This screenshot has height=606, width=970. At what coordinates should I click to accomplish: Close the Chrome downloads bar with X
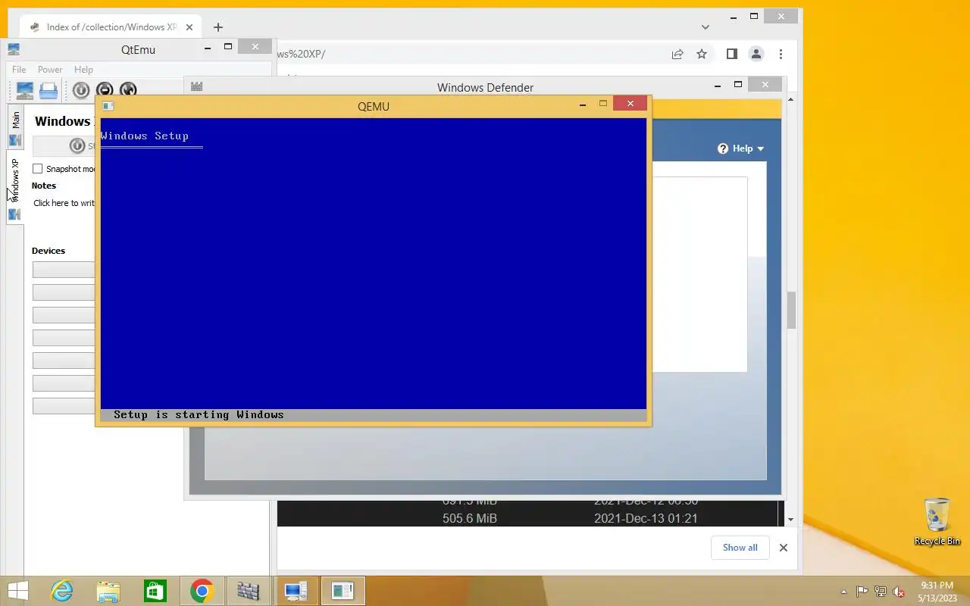click(784, 548)
